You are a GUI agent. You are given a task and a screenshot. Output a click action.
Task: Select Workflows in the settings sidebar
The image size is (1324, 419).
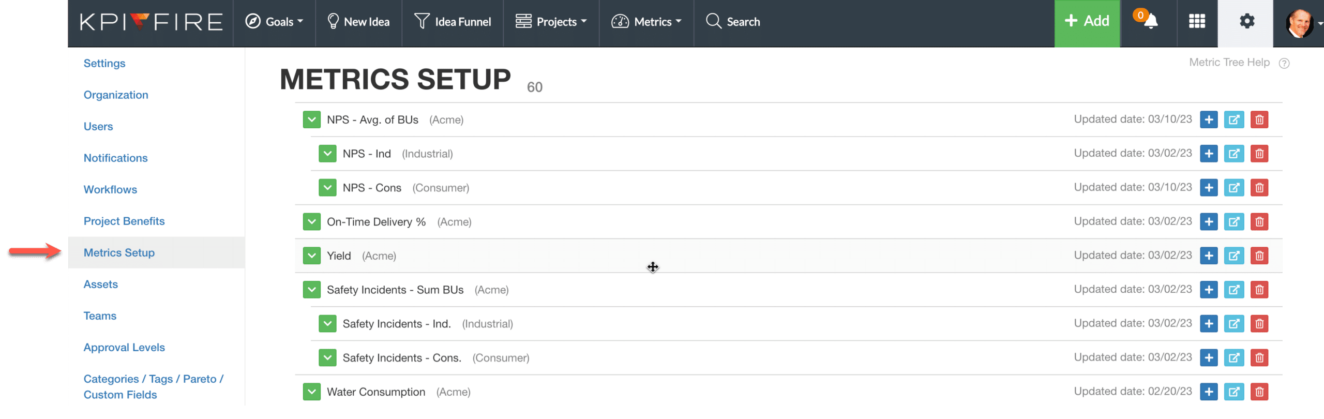pos(110,189)
